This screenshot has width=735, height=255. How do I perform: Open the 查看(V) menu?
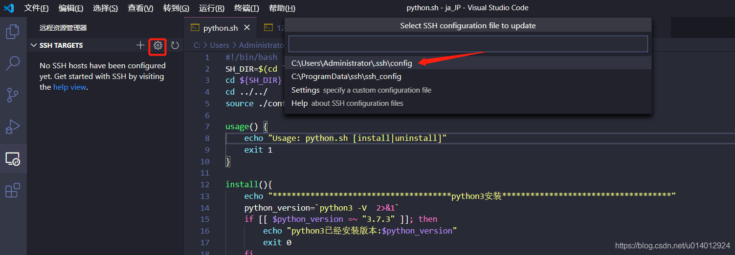[x=140, y=8]
